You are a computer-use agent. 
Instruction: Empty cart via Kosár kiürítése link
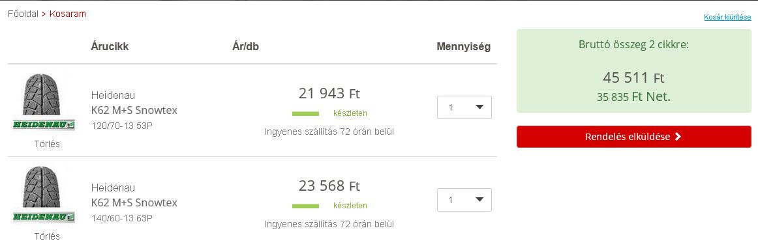[x=727, y=18]
